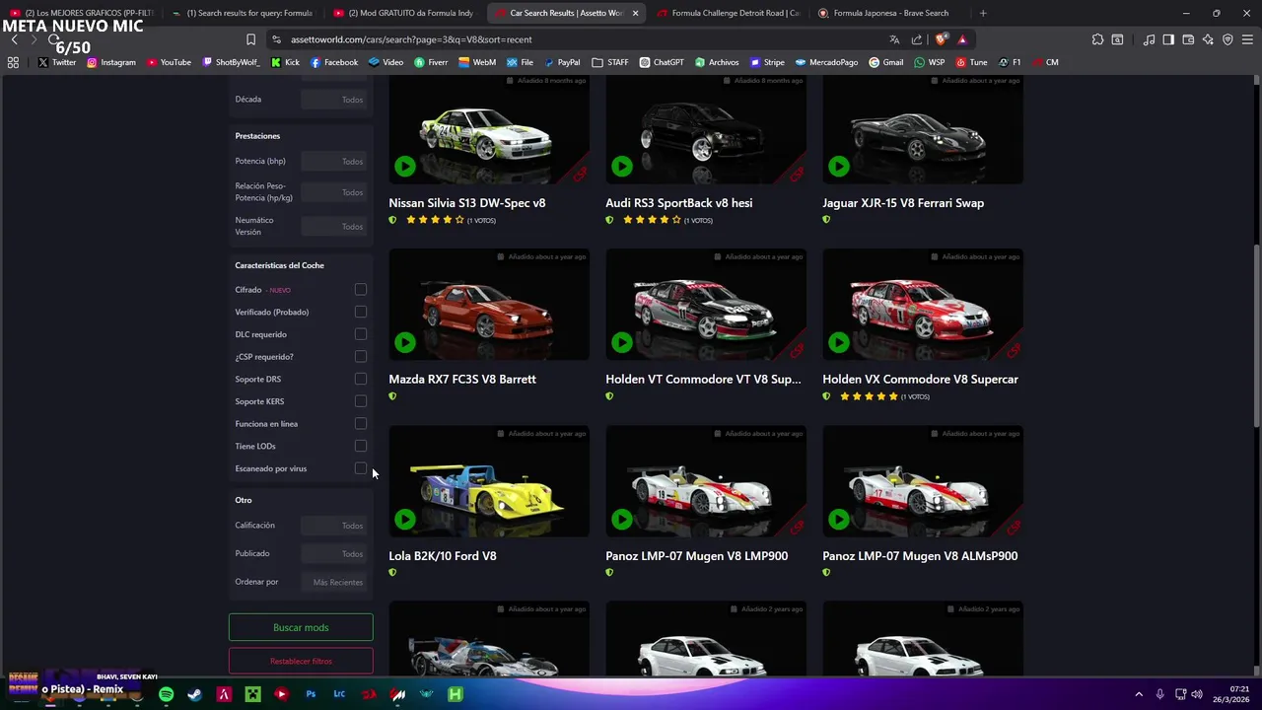Open Jaguar XJR-15 V8 Ferrari Swap link
Screen dimensions: 1262x710
pyautogui.click(x=903, y=203)
